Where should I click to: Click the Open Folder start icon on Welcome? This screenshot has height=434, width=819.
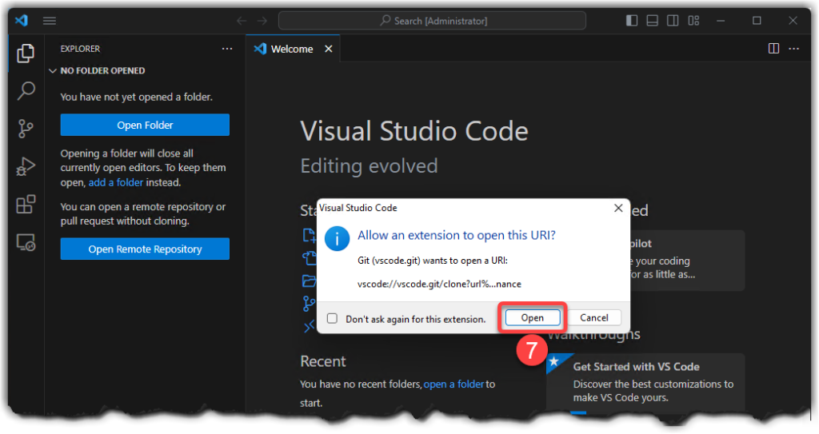[x=310, y=281]
